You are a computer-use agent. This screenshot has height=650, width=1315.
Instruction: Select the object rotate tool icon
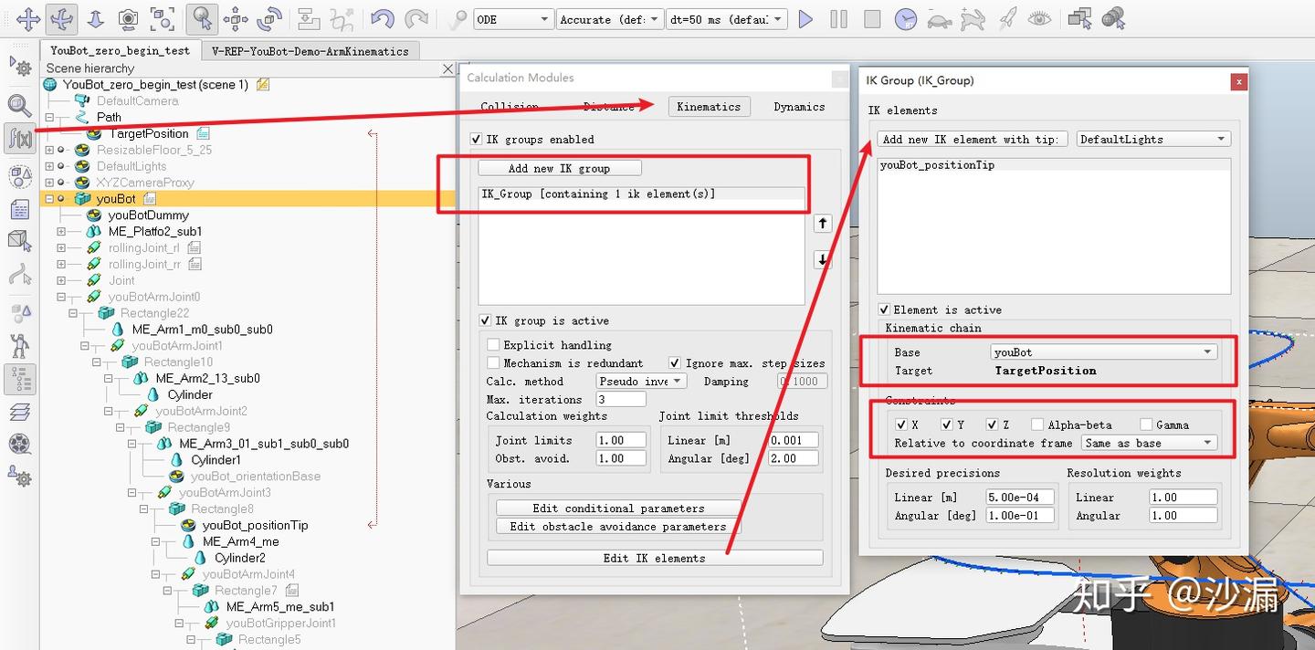[x=269, y=18]
